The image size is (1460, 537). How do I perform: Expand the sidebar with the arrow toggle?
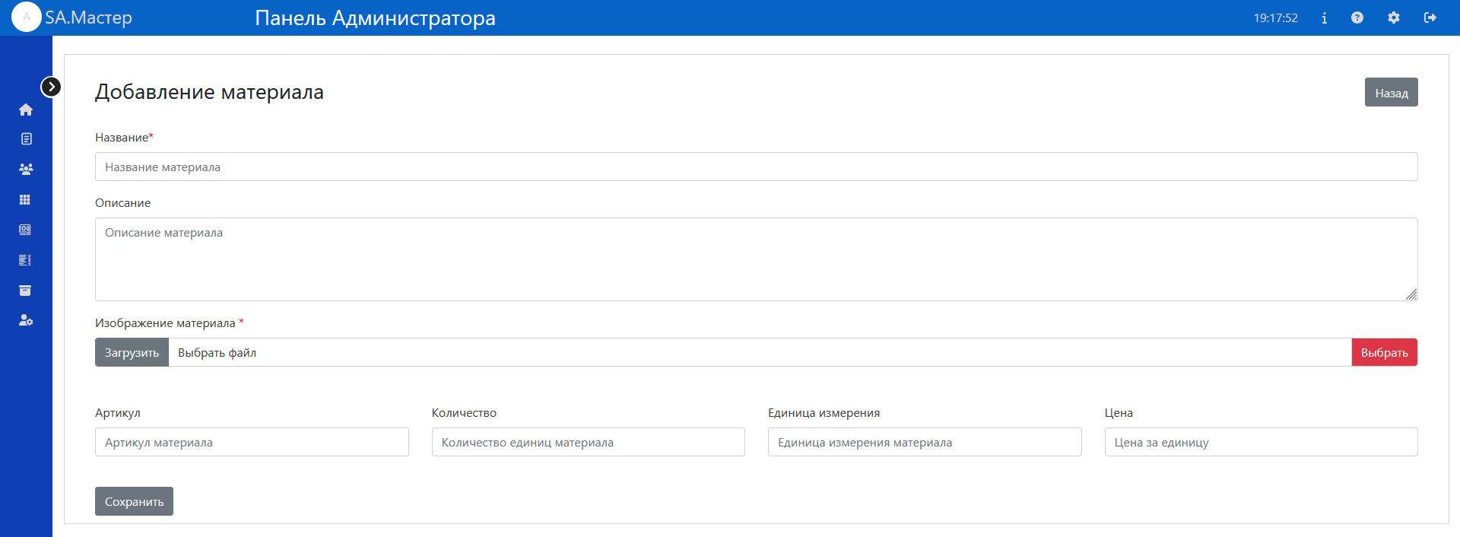[x=51, y=87]
